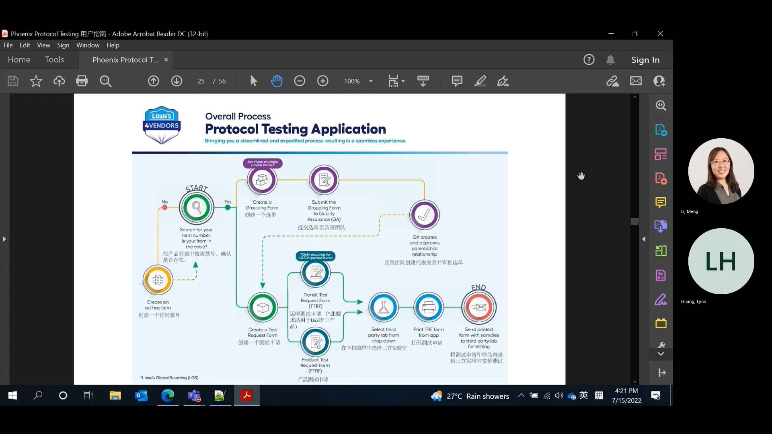This screenshot has height=434, width=772.
Task: Zoom out with minus button
Action: click(300, 81)
